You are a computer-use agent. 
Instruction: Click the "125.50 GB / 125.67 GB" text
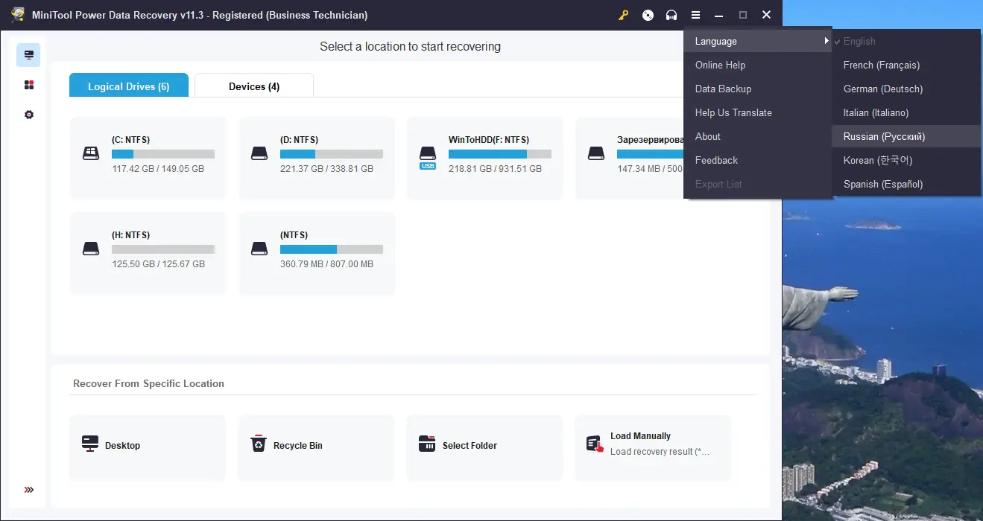[158, 264]
